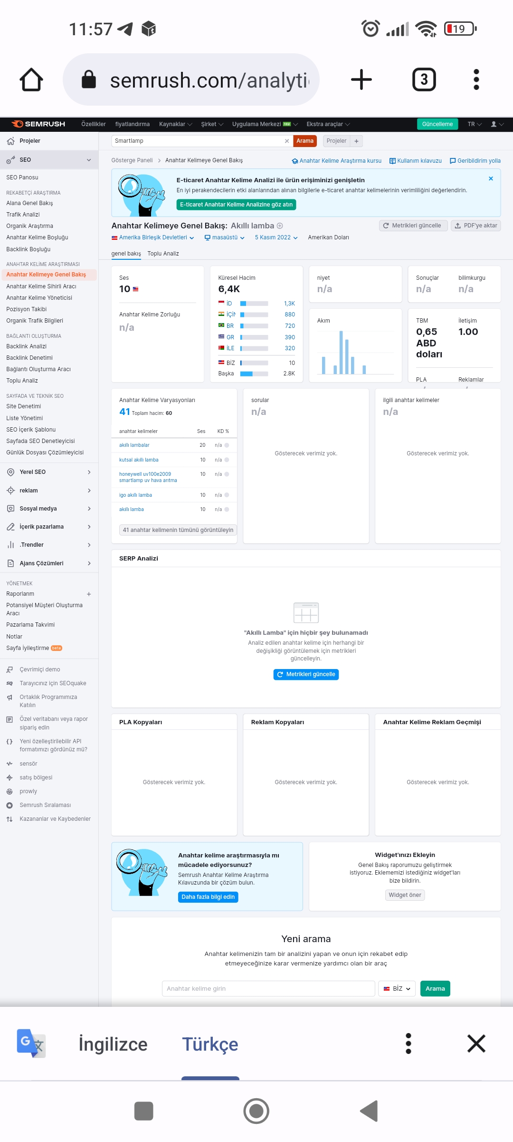Screen dimensions: 513x1142
Task: Add a report with plus next to Raporlarım
Action: [x=89, y=594]
